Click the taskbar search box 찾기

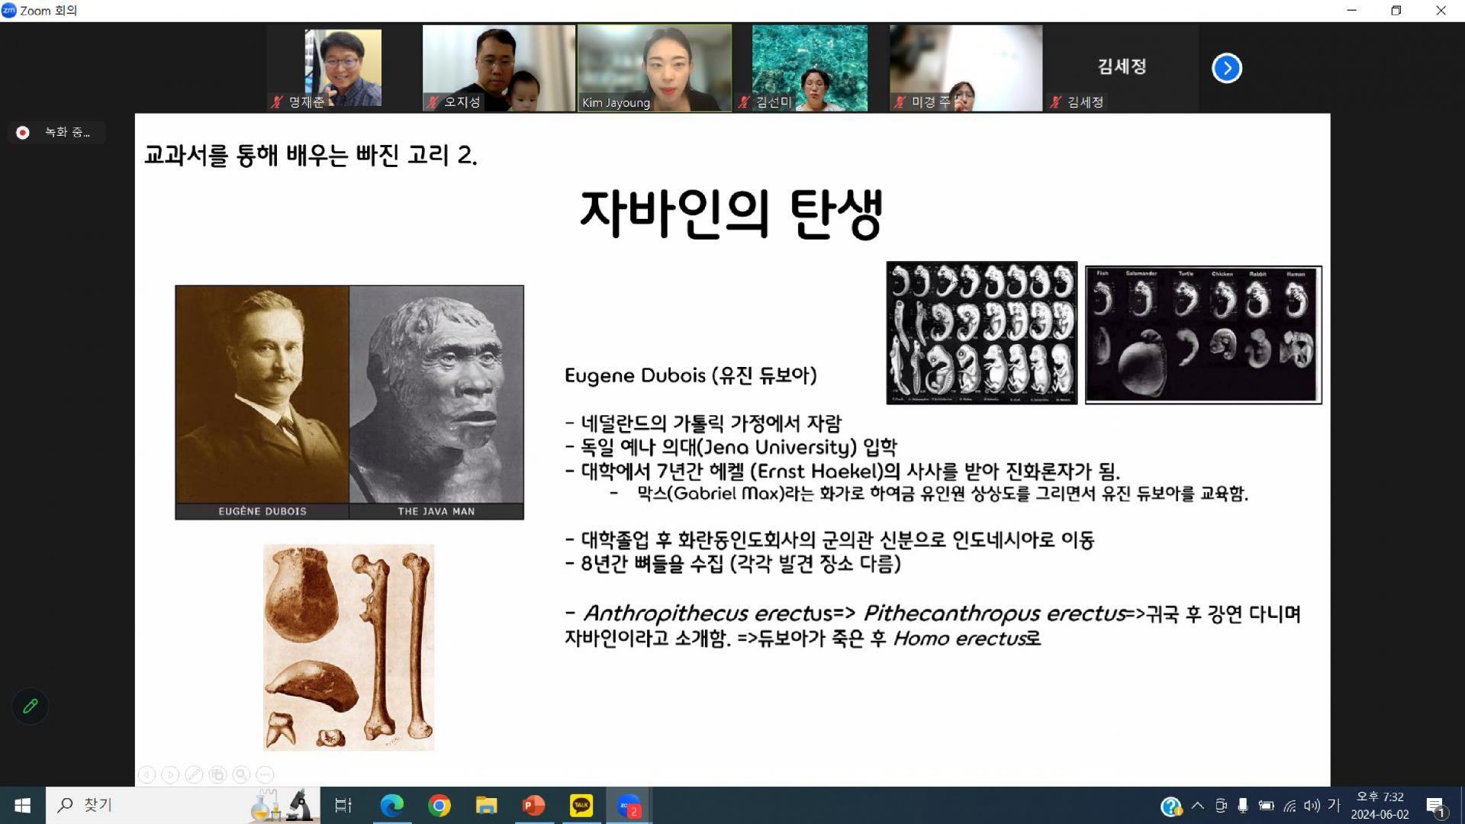click(153, 805)
